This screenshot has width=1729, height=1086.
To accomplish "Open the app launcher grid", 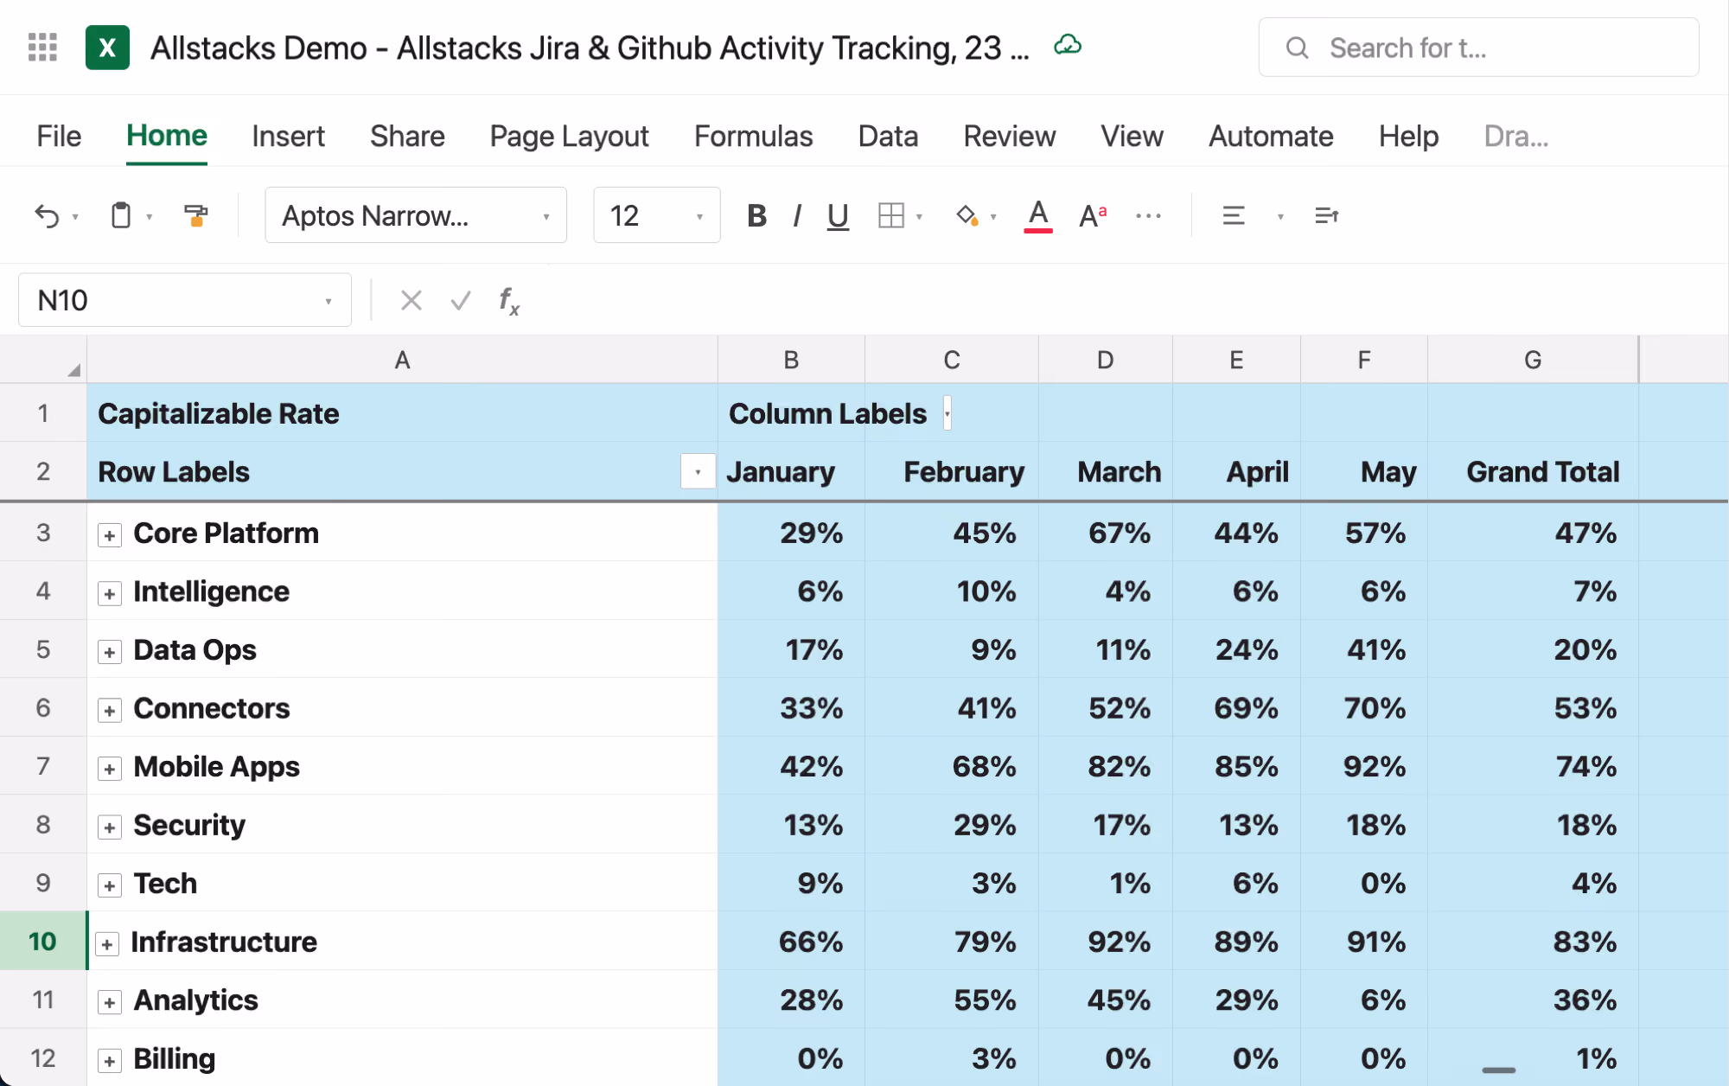I will [x=42, y=48].
